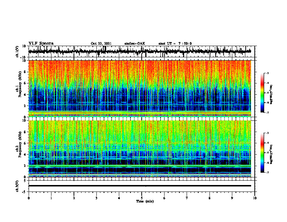Click time-axis tick label '1'

pyautogui.click(x=51, y=198)
